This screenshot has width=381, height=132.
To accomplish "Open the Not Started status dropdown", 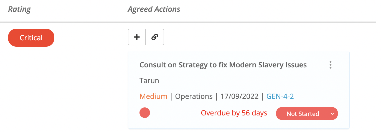I will point(307,113).
